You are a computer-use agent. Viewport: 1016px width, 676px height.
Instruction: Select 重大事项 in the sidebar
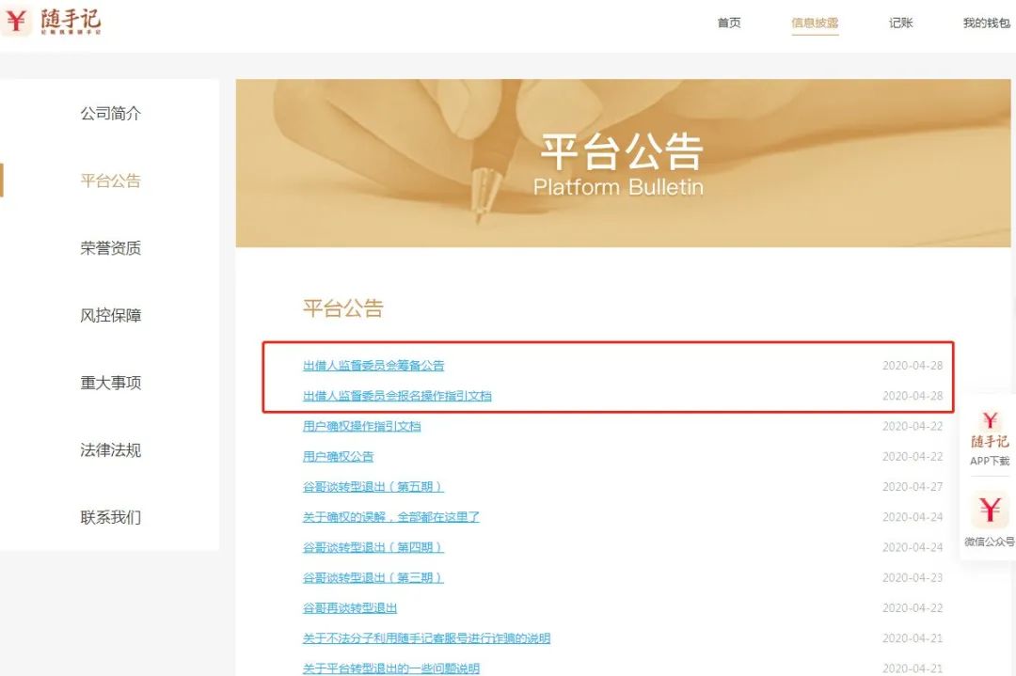(110, 383)
